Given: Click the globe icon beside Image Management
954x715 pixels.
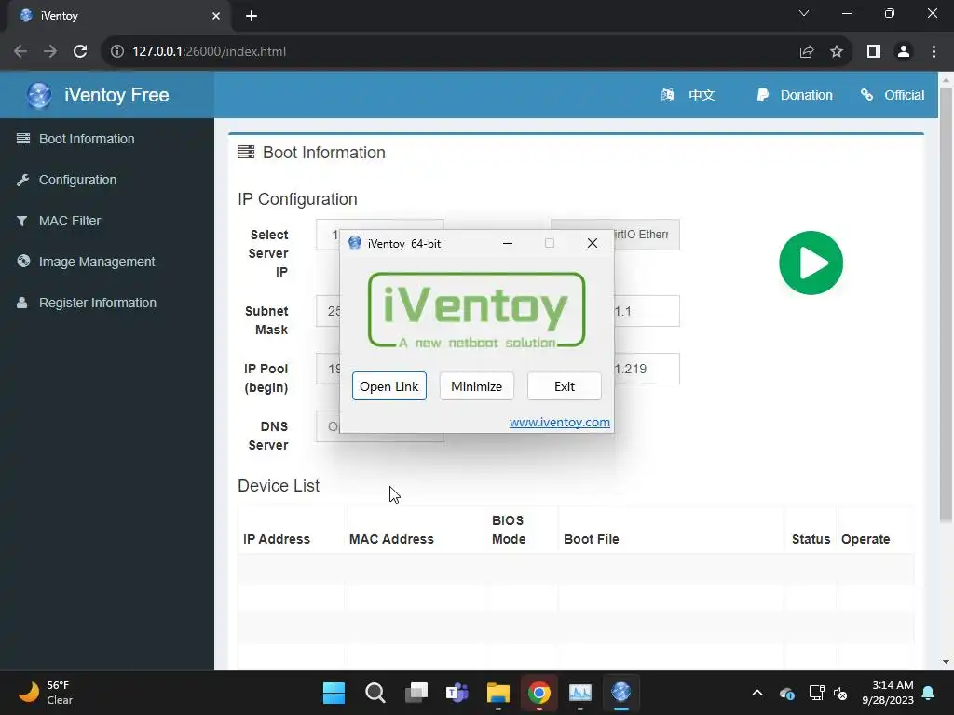Looking at the screenshot, I should tap(23, 261).
